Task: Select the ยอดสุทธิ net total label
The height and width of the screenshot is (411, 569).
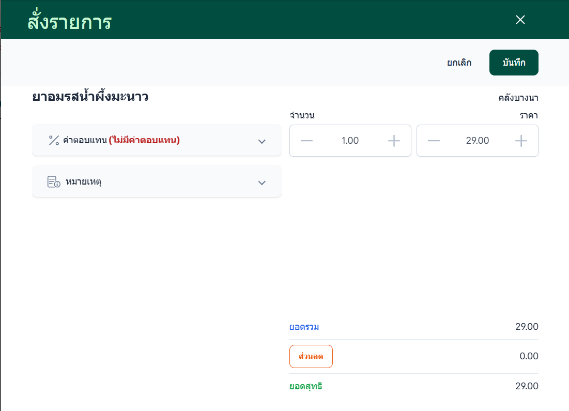Action: 305,386
